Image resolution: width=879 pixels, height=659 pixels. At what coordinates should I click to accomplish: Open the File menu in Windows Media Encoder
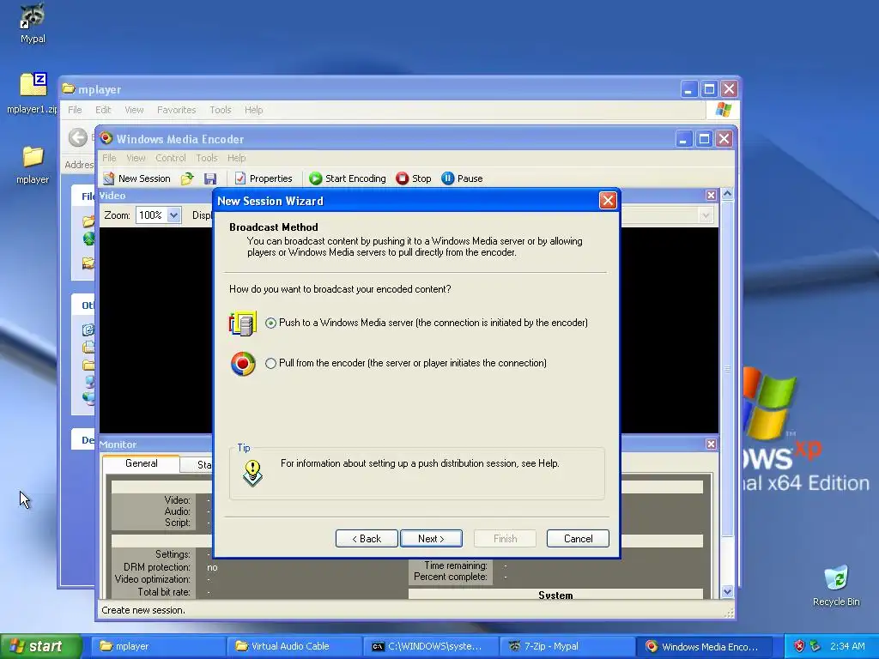(109, 158)
